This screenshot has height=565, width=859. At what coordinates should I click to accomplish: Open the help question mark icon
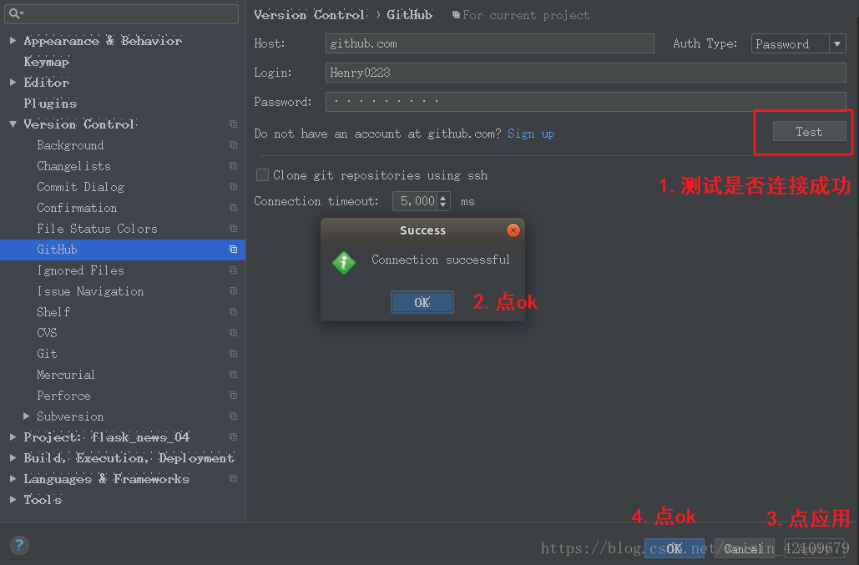[x=19, y=545]
